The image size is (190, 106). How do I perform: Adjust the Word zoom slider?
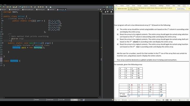pos(179,100)
